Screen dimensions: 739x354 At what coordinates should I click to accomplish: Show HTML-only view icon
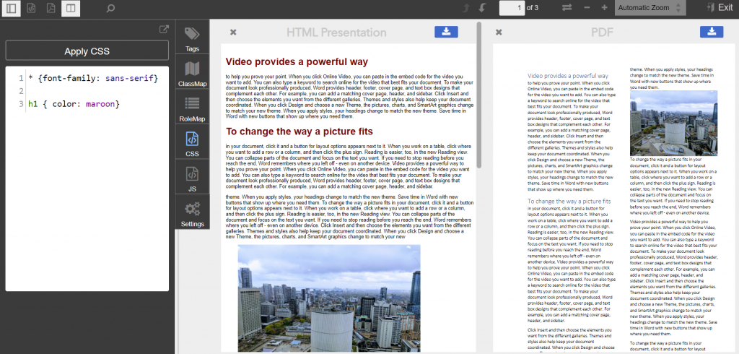coord(31,8)
